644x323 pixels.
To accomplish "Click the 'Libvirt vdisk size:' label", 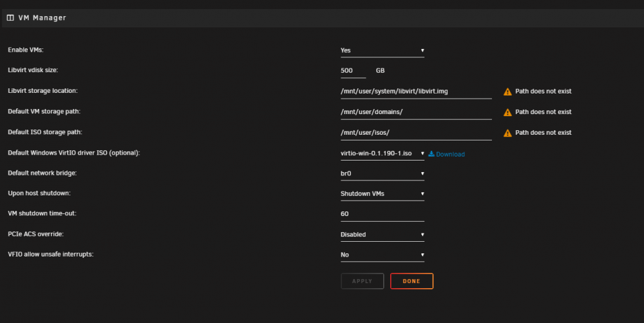I will 33,70.
